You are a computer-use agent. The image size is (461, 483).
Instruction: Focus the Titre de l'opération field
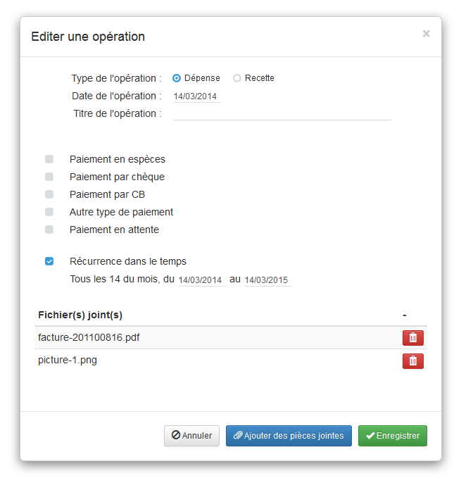282,114
